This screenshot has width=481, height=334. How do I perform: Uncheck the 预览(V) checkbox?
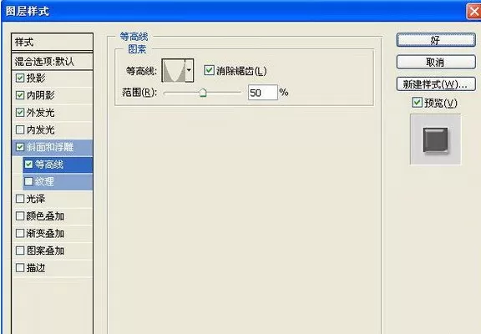click(x=417, y=102)
